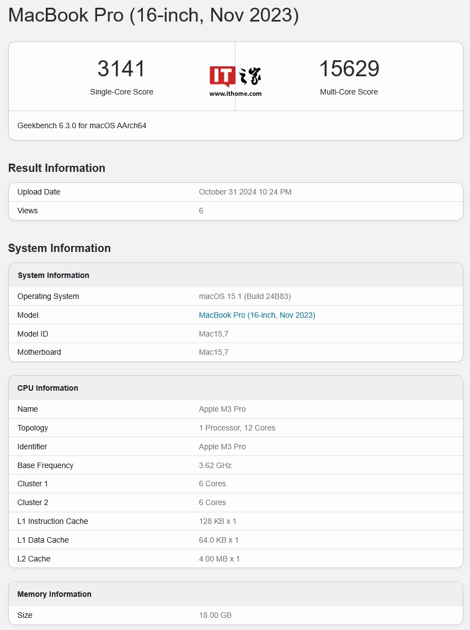Select the Topology value 1 Processor, 12 Cores

pyautogui.click(x=237, y=428)
